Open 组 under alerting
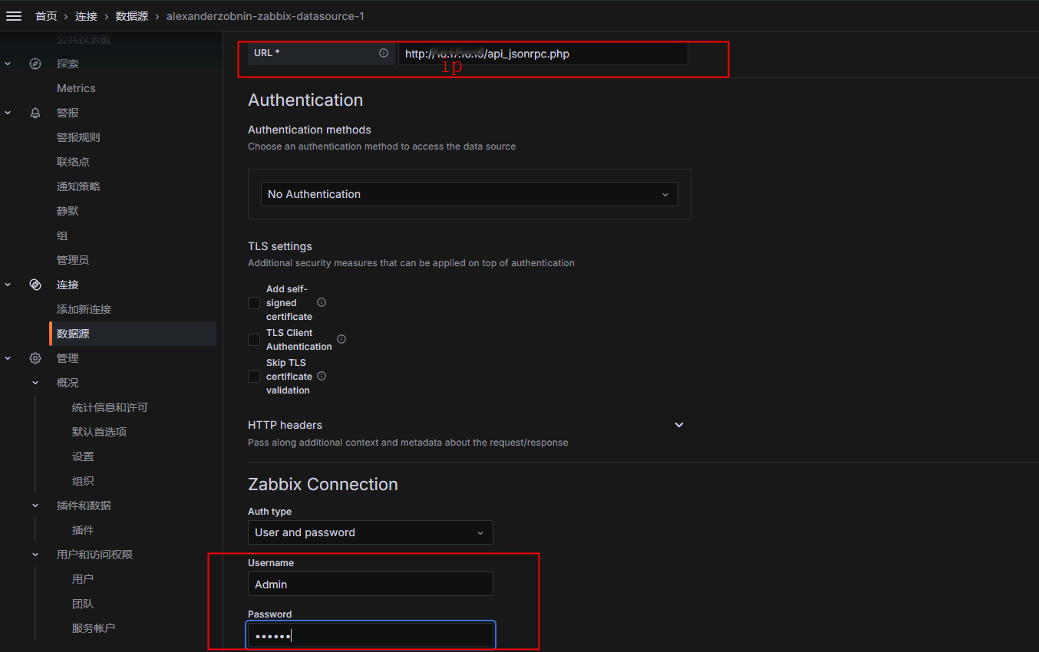The height and width of the screenshot is (652, 1039). (62, 235)
